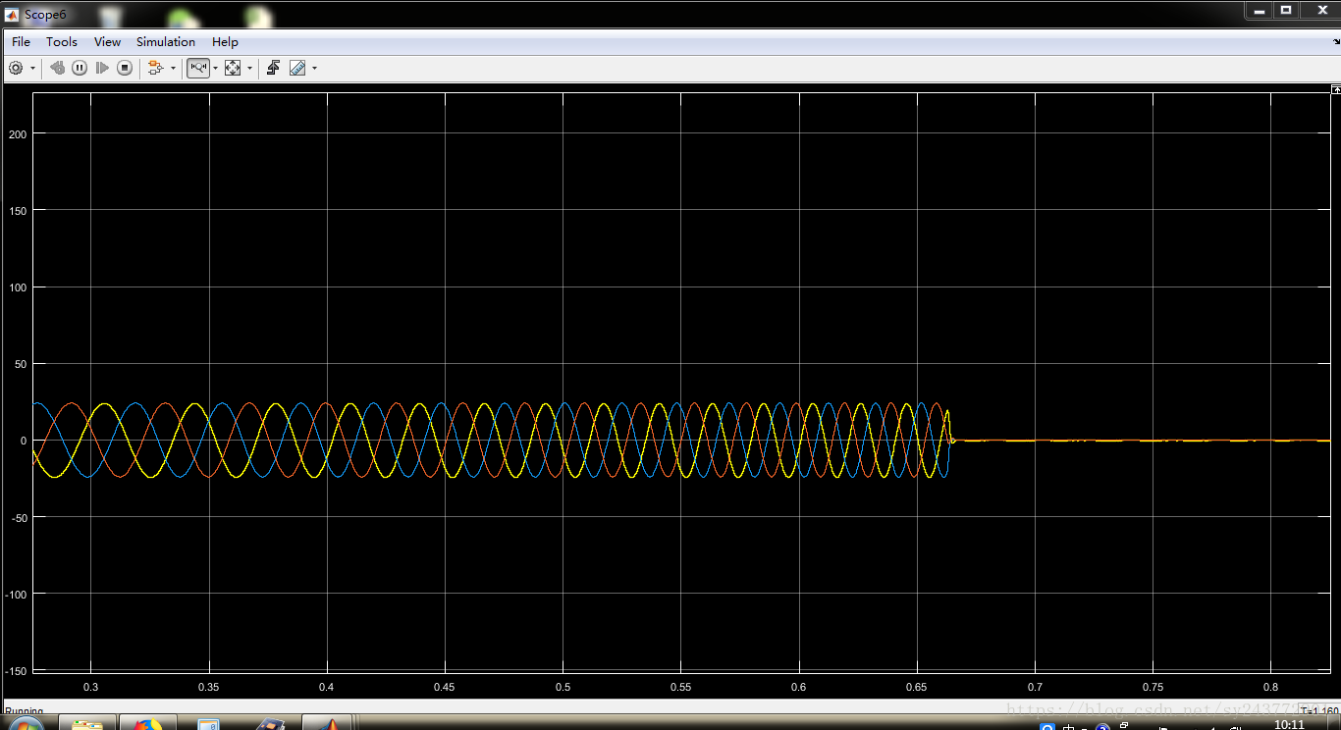This screenshot has height=730, width=1341.
Task: Click the Triggers icon
Action: 274,68
